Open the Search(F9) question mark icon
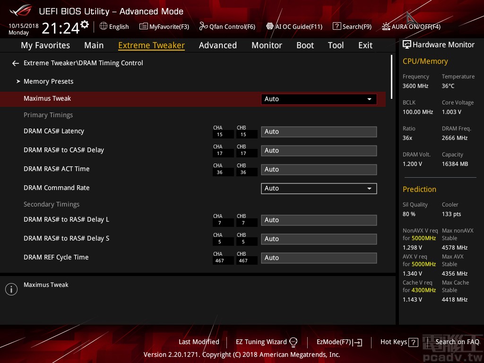 pyautogui.click(x=337, y=26)
